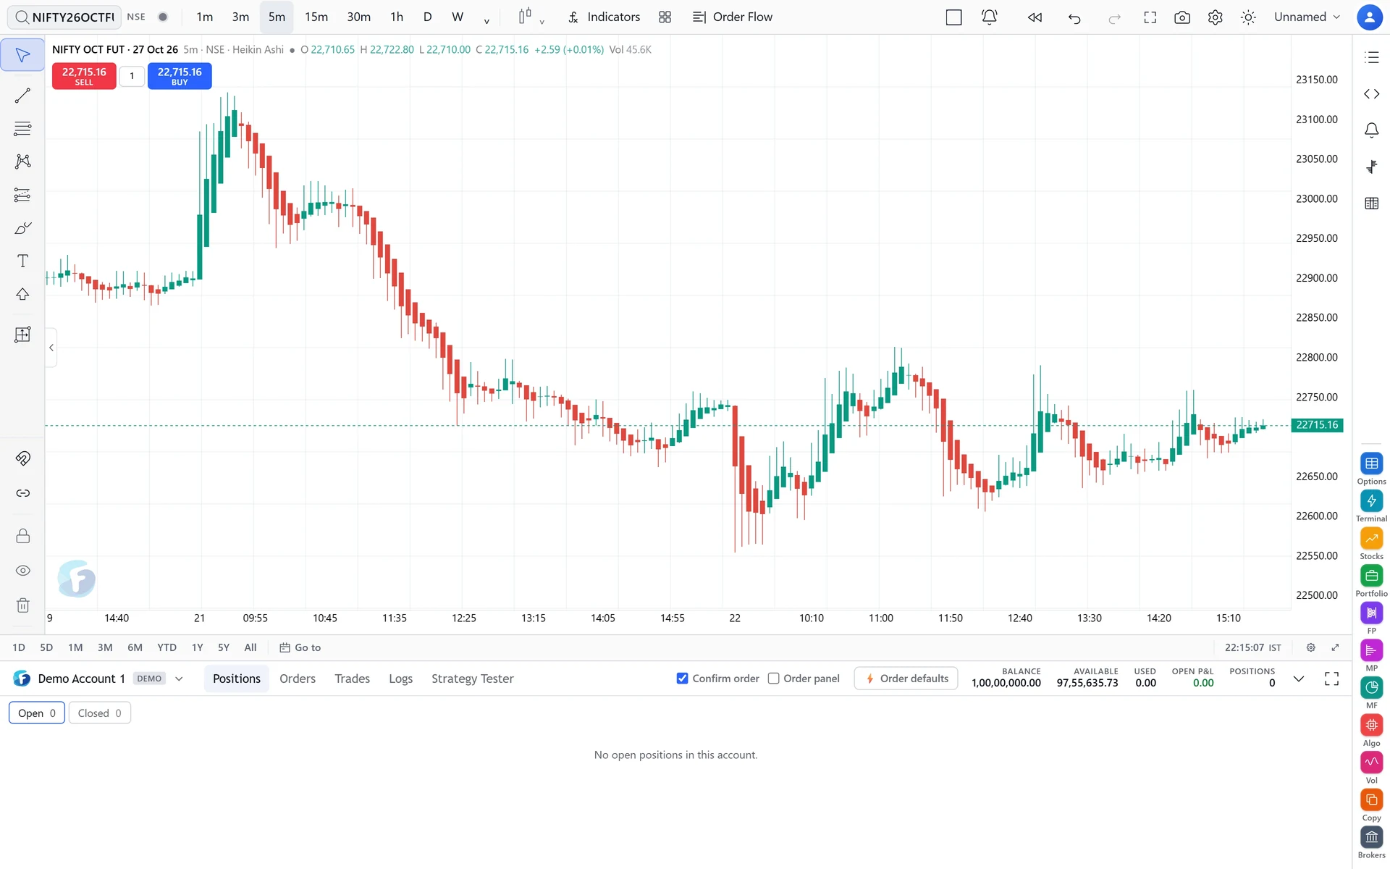Click the replay rewind icon

[x=1035, y=17]
